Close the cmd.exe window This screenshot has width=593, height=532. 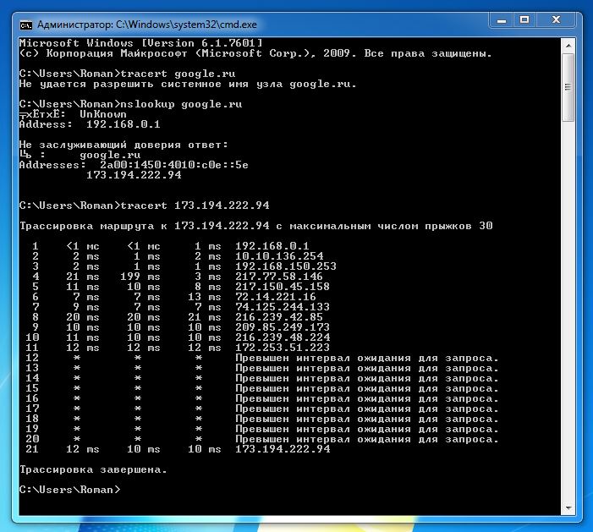556,20
